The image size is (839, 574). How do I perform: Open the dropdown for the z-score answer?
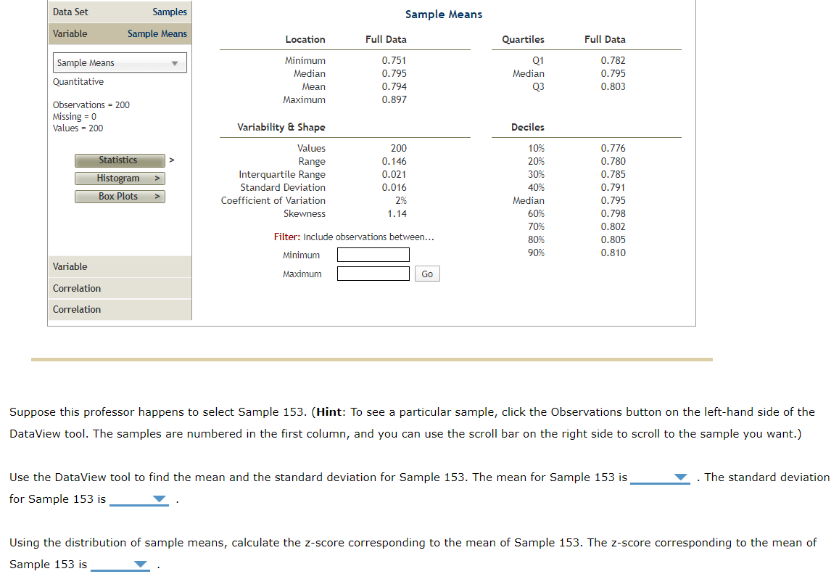point(140,564)
